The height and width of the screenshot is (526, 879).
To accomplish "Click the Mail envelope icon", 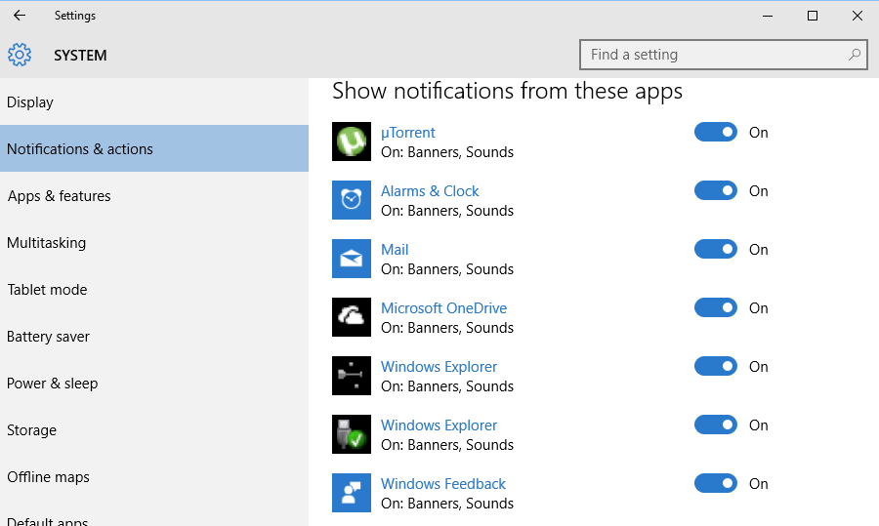I will coord(352,259).
